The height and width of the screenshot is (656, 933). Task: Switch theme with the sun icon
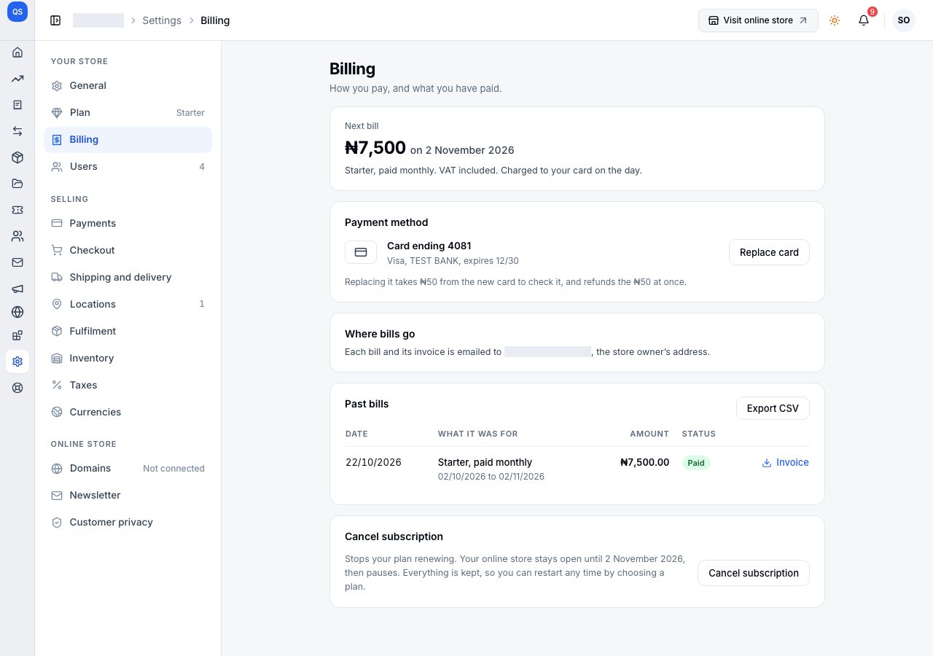835,20
